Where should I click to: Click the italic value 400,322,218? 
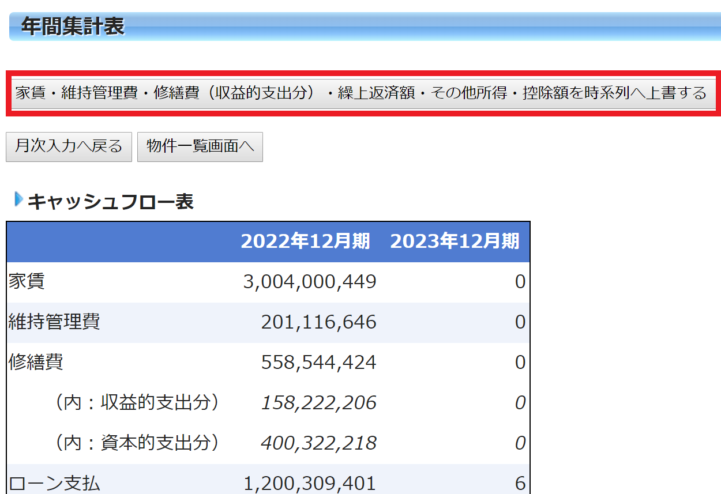click(x=318, y=443)
